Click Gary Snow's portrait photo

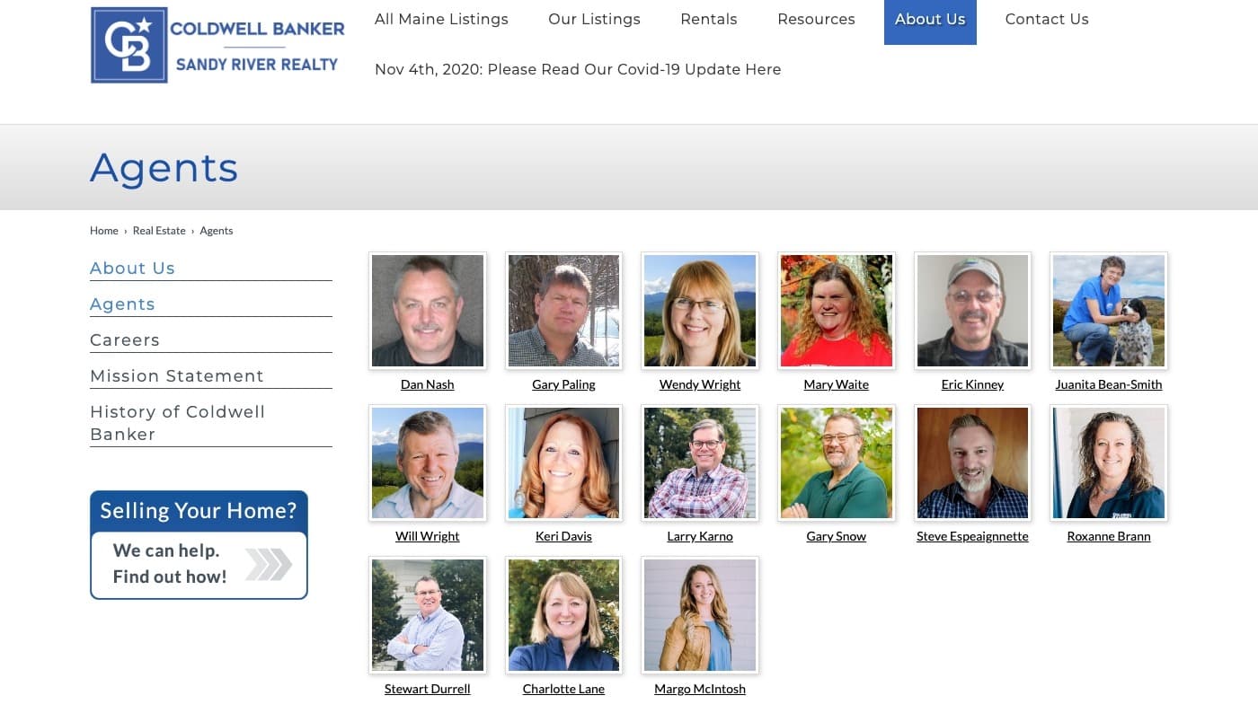[x=836, y=462]
